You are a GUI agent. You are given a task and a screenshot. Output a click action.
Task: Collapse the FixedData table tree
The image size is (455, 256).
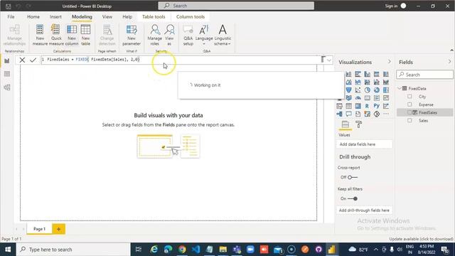(400, 88)
